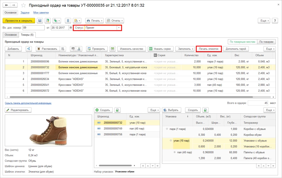Screen dimensions: 282x178
Task: Expand the пал (40 пар) packaging node
Action: (x=175, y=152)
